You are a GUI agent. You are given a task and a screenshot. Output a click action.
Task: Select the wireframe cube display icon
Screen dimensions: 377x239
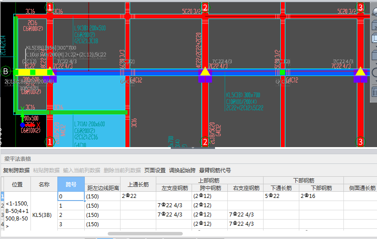pyautogui.click(x=375, y=38)
